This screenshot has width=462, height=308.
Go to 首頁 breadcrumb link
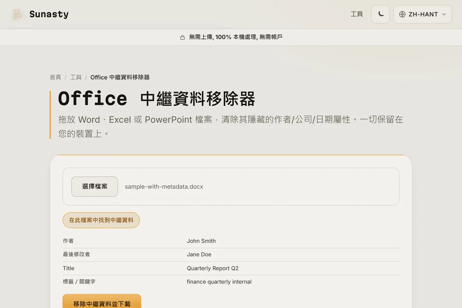(x=55, y=77)
